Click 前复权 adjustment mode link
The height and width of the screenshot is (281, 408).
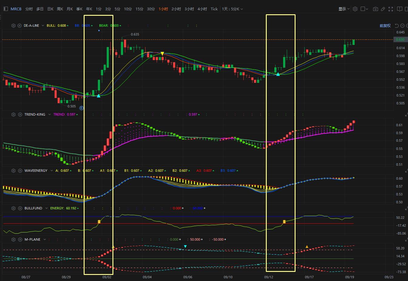[x=385, y=26]
